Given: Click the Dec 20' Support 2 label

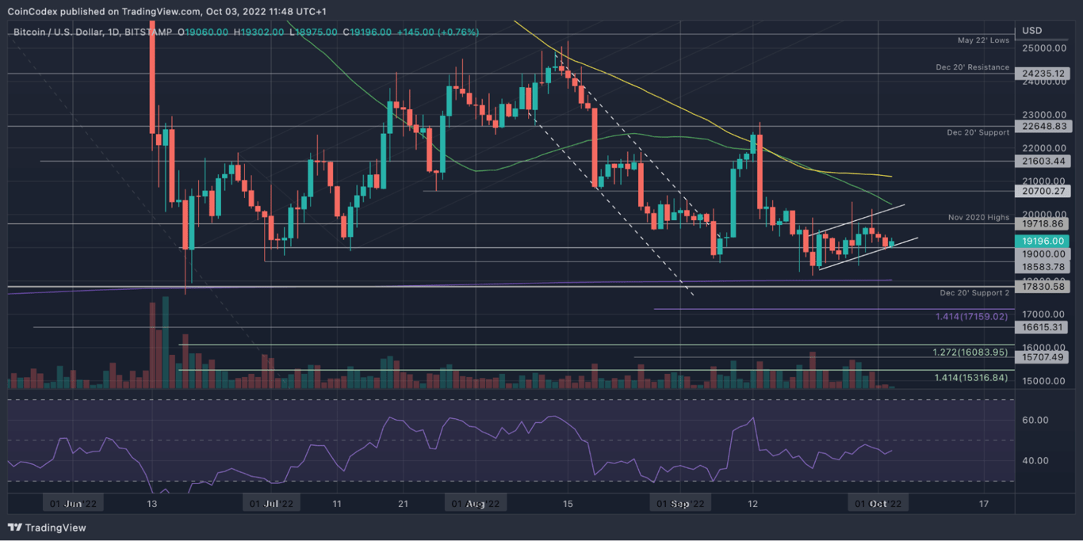Looking at the screenshot, I should coord(974,293).
